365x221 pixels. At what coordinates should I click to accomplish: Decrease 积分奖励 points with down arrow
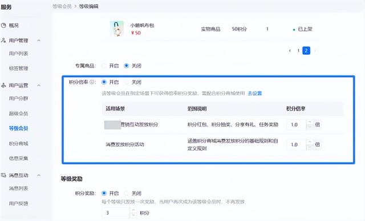133,215
